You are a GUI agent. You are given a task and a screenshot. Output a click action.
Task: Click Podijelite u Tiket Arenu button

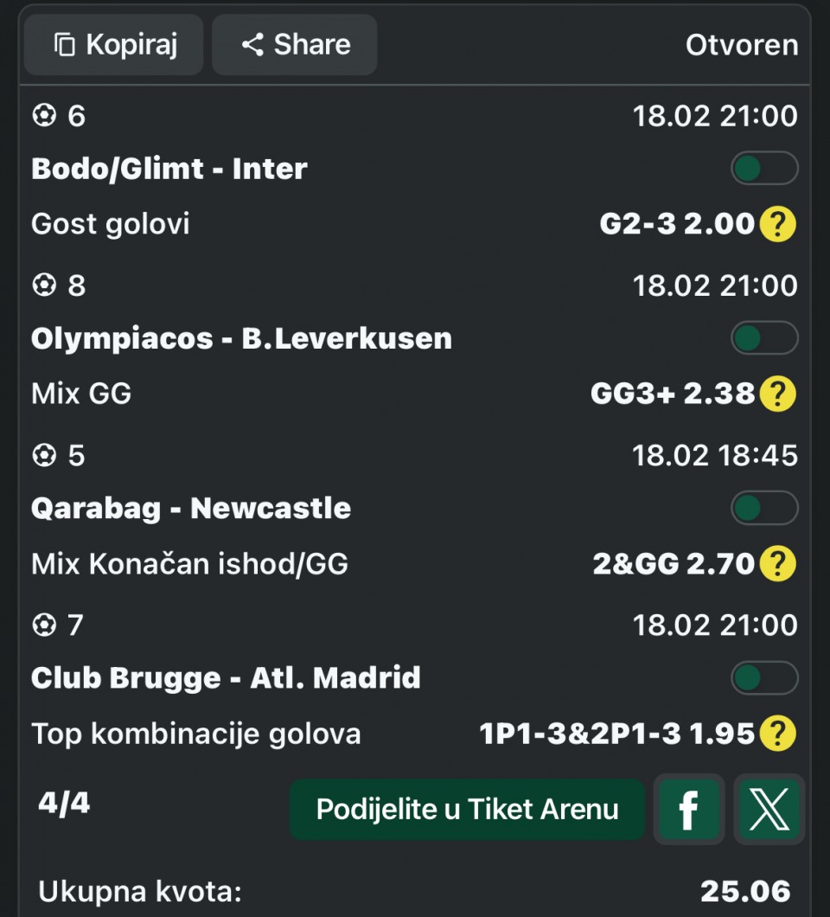467,810
